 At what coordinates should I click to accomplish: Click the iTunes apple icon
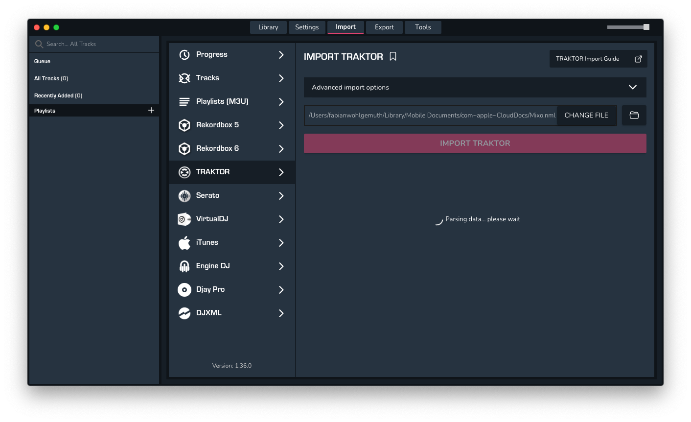(184, 243)
